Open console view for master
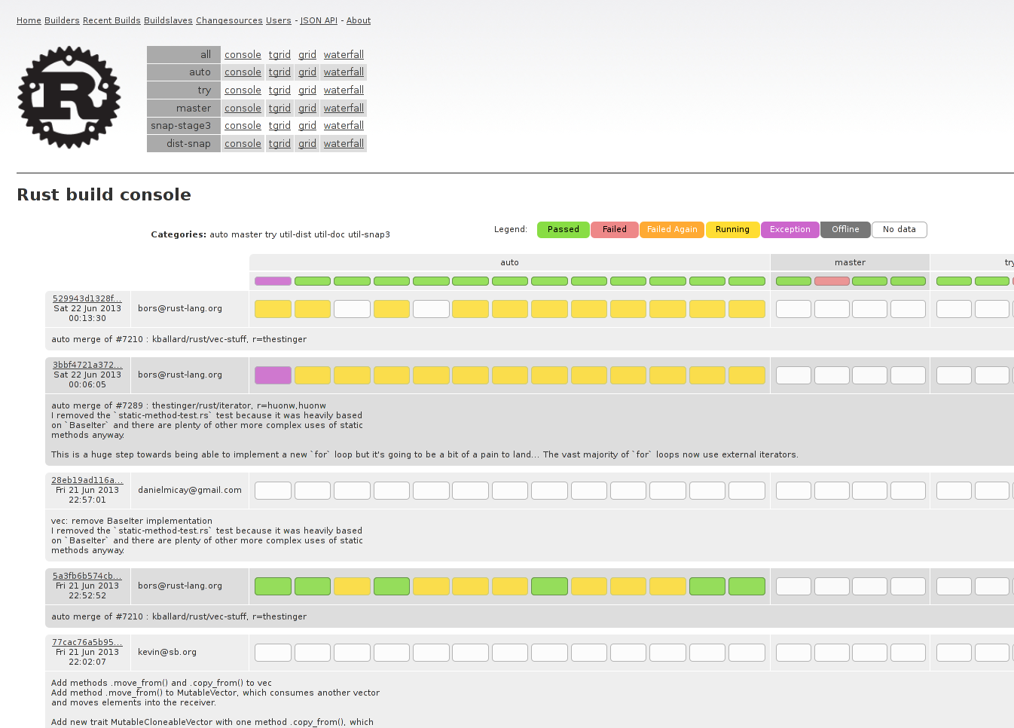 point(243,109)
